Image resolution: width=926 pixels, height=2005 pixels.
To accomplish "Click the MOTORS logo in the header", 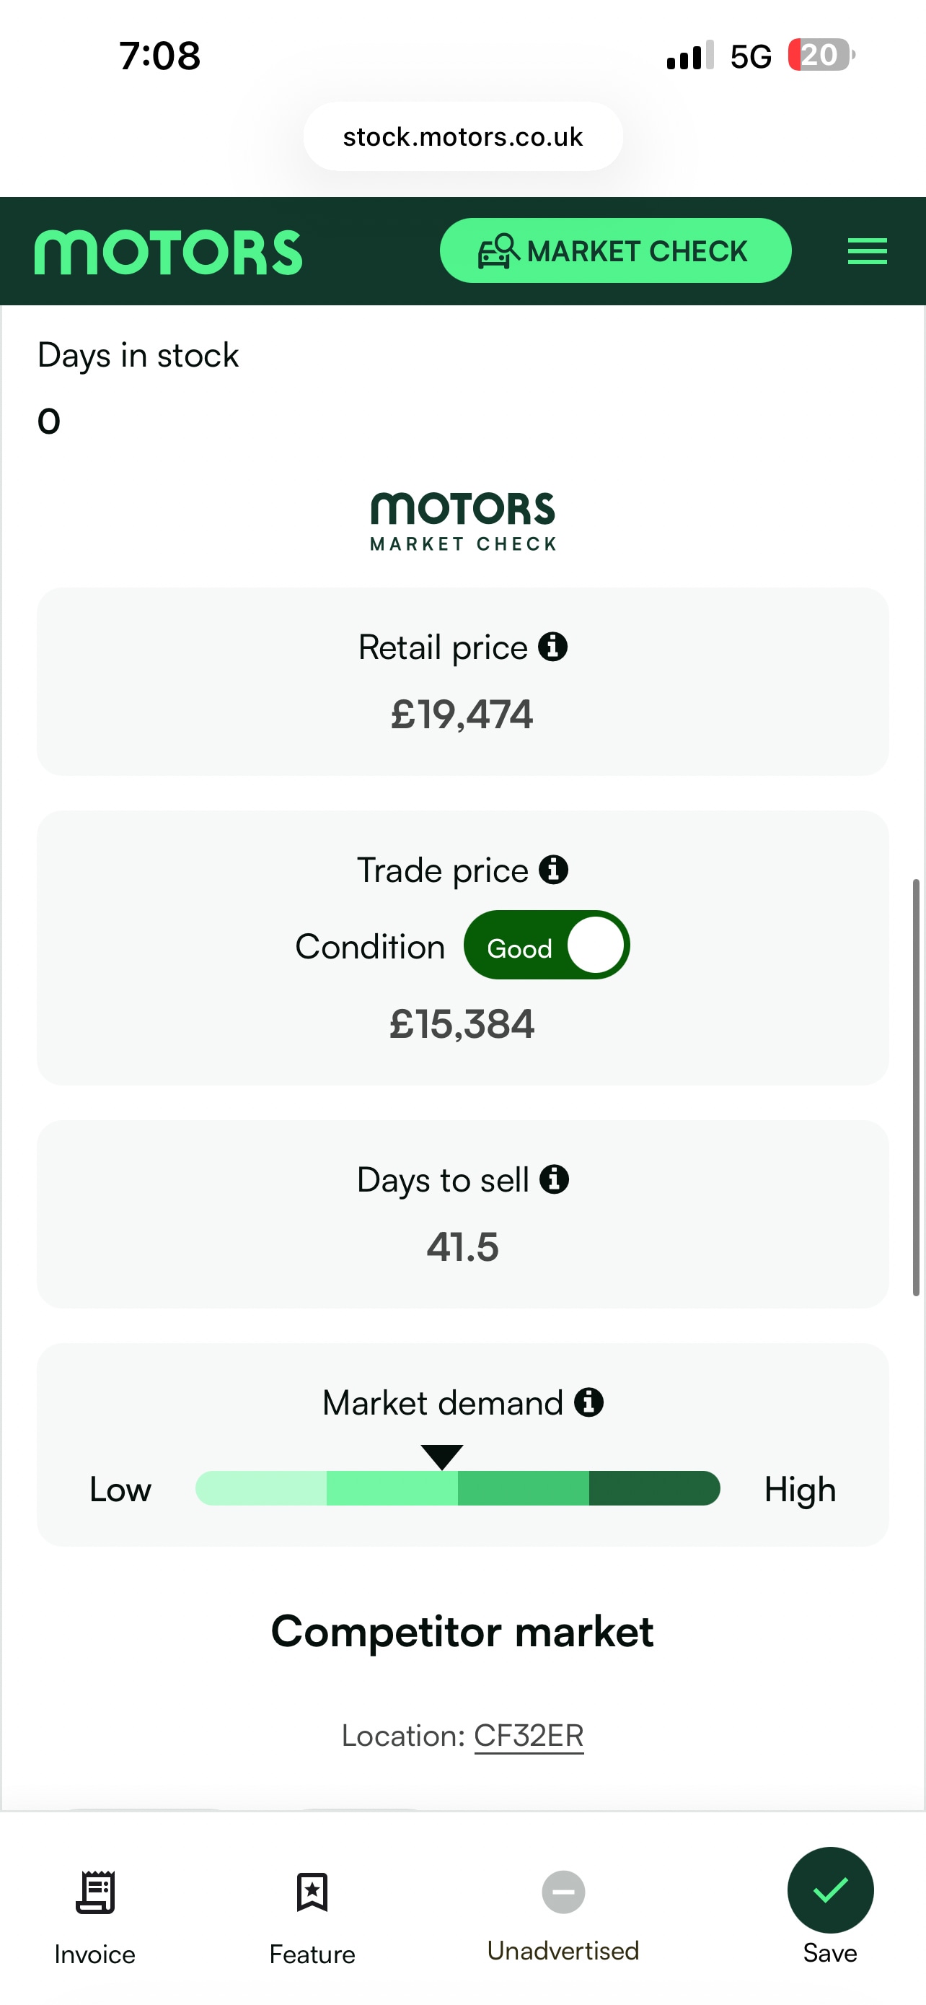I will (168, 252).
